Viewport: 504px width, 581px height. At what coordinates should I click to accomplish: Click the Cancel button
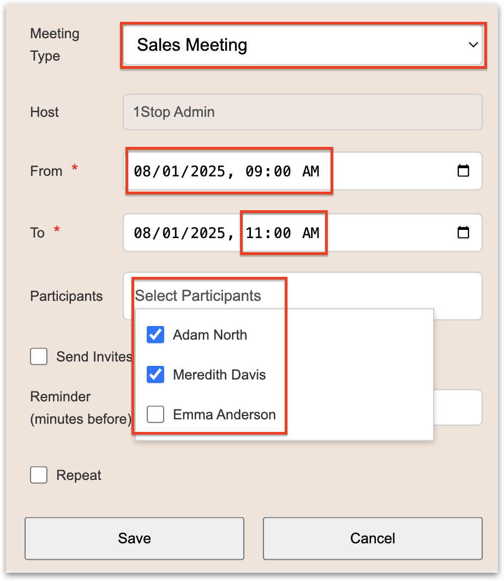(x=373, y=538)
